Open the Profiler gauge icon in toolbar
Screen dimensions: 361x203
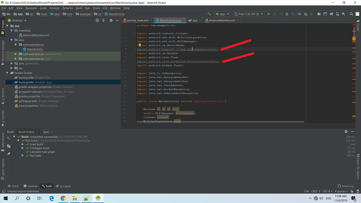tap(299, 14)
